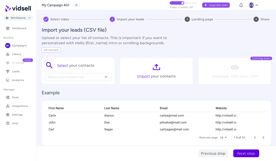
Task: Click the Sagan last name cell
Action: [108, 129]
